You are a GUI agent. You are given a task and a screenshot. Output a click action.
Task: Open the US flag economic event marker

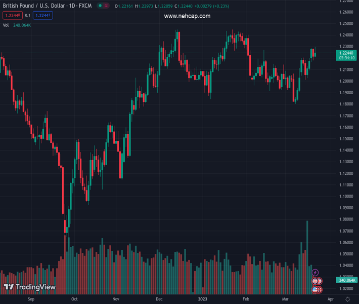coord(316,290)
